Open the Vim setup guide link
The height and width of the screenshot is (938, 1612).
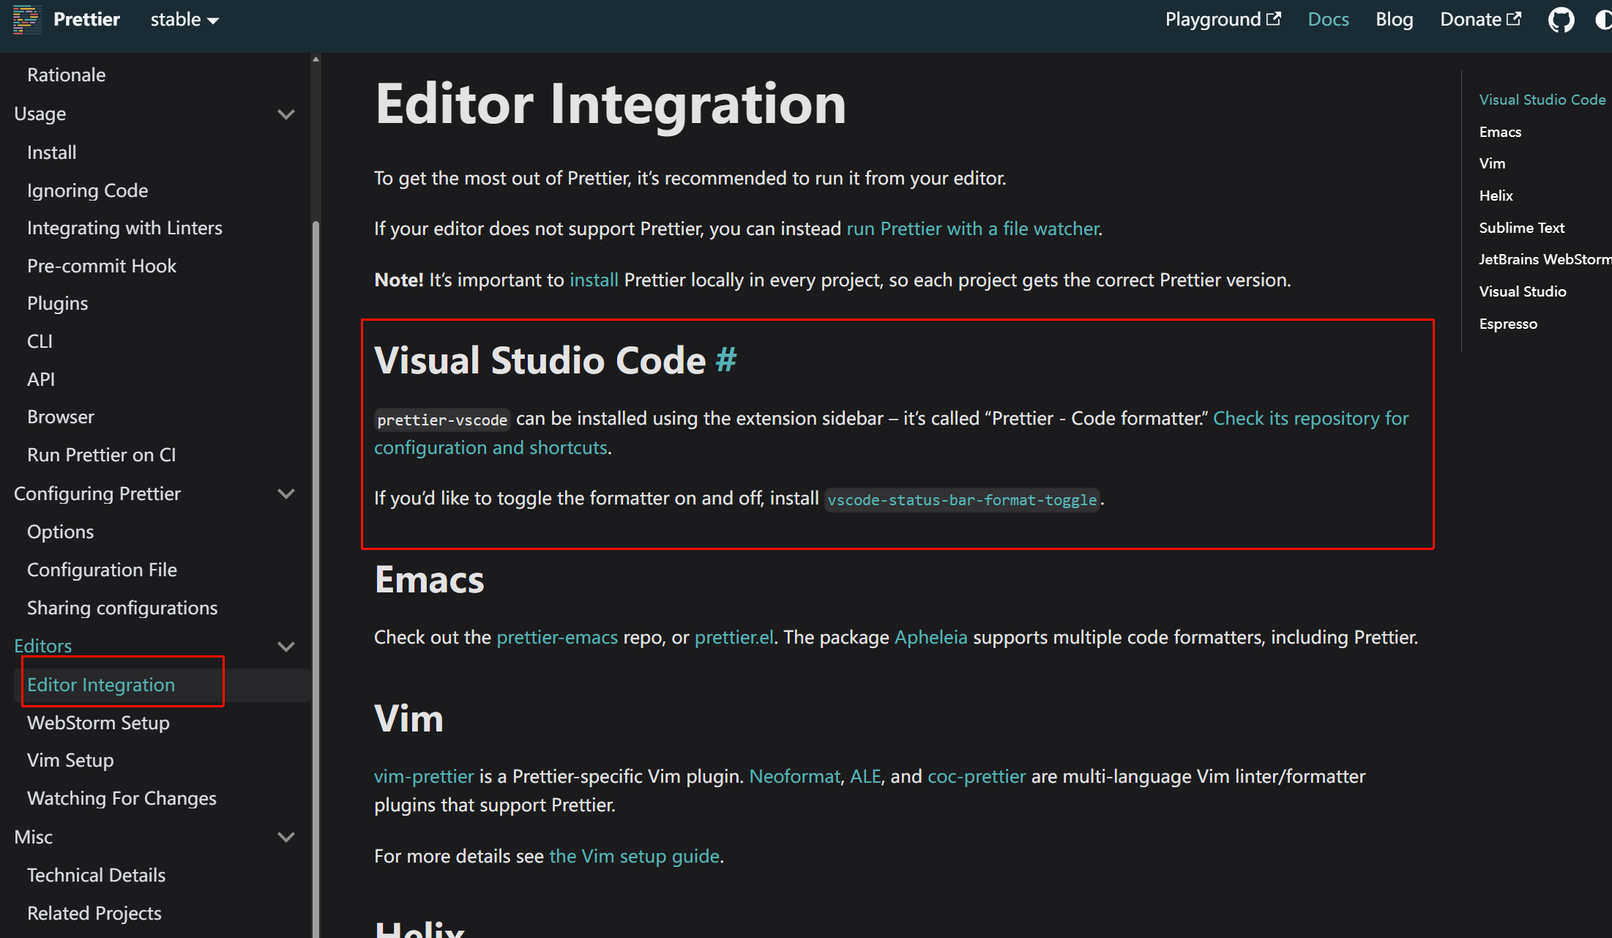point(634,856)
